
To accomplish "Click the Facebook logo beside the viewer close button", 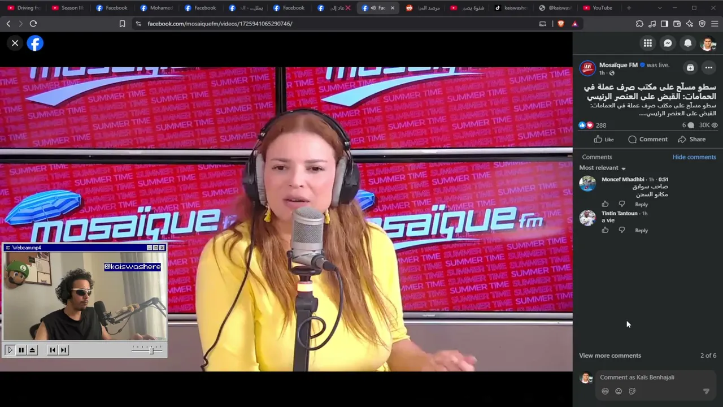I will coord(35,43).
